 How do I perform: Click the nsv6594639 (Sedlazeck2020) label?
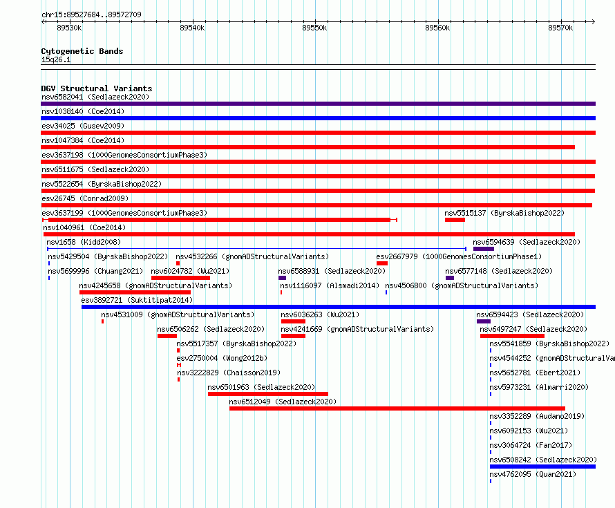coord(527,242)
